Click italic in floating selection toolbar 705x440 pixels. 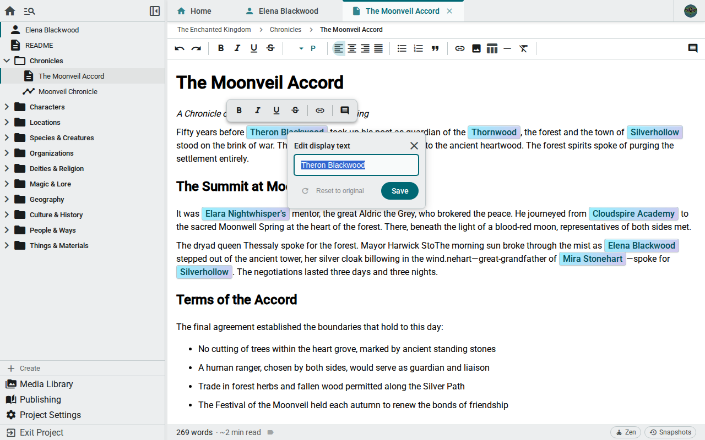(258, 111)
